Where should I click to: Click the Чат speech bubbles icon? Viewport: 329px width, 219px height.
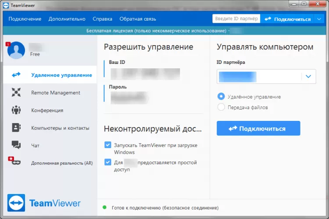pyautogui.click(x=16, y=145)
